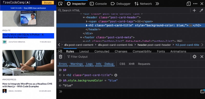The height and width of the screenshot is (99, 205).
Task: Switch to the Changes tab
Action: [x=121, y=51]
